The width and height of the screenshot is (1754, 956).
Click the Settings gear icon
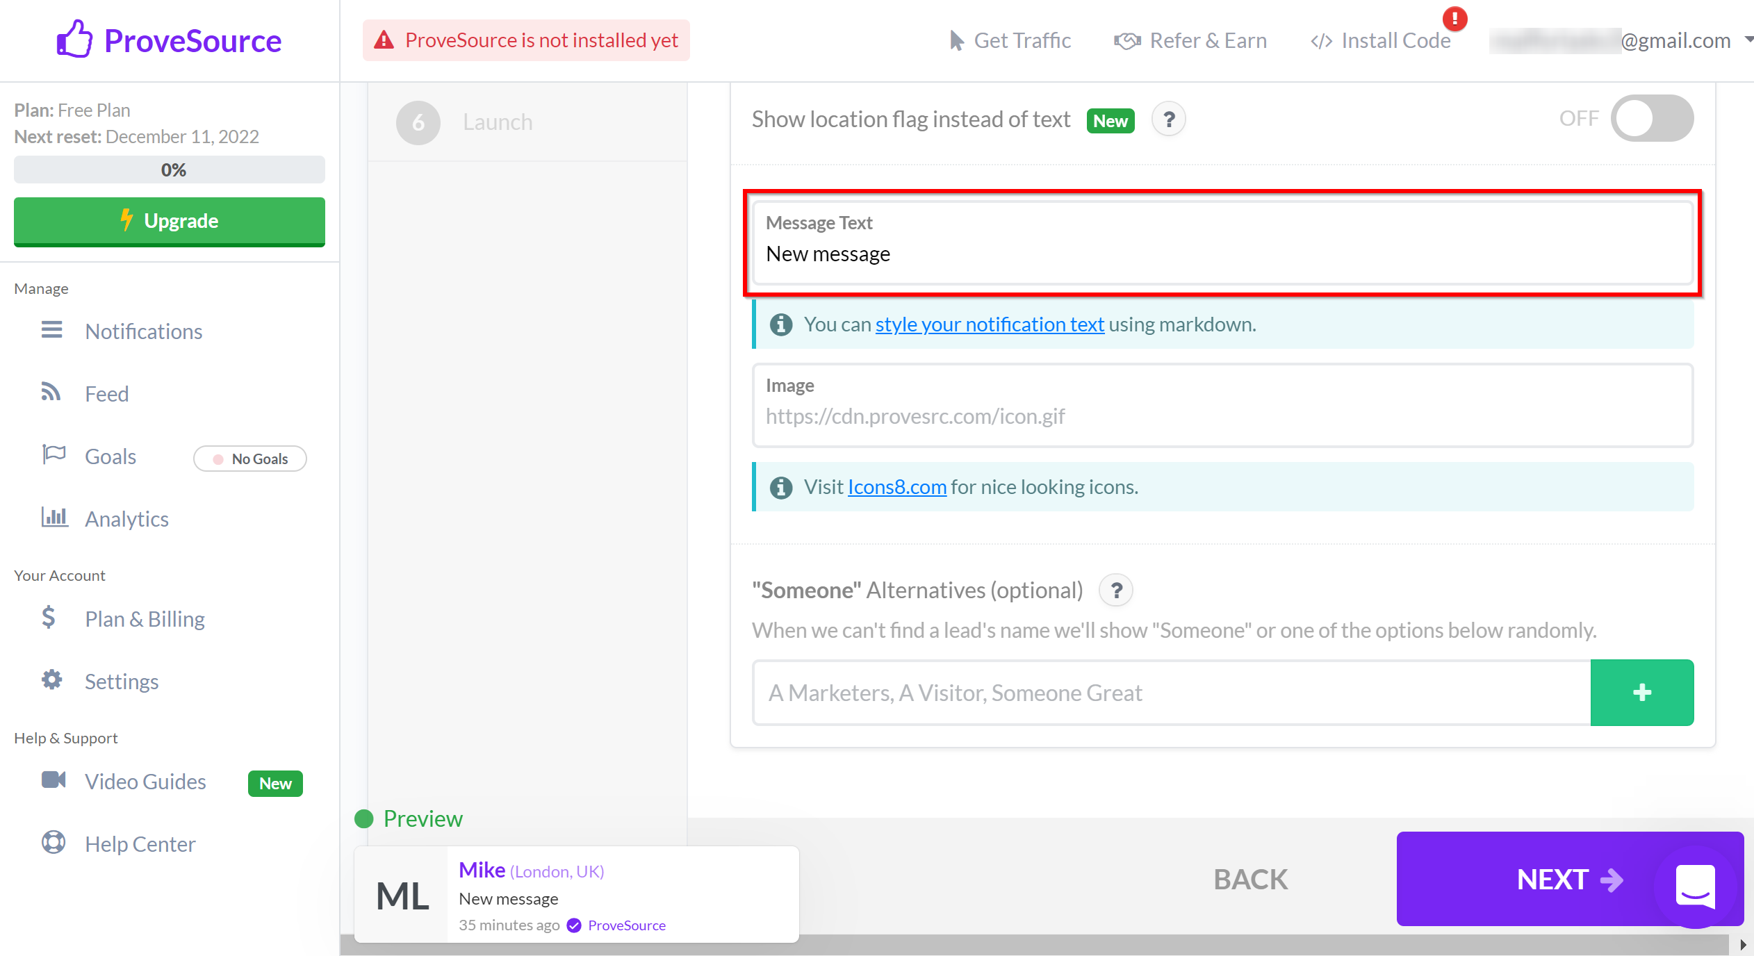(51, 679)
